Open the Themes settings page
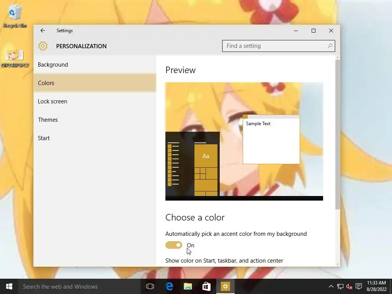 95,120
